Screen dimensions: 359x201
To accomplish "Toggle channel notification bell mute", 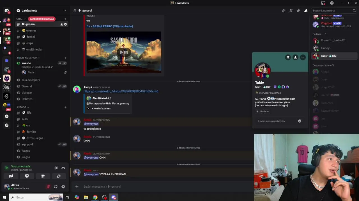I will (291, 11).
